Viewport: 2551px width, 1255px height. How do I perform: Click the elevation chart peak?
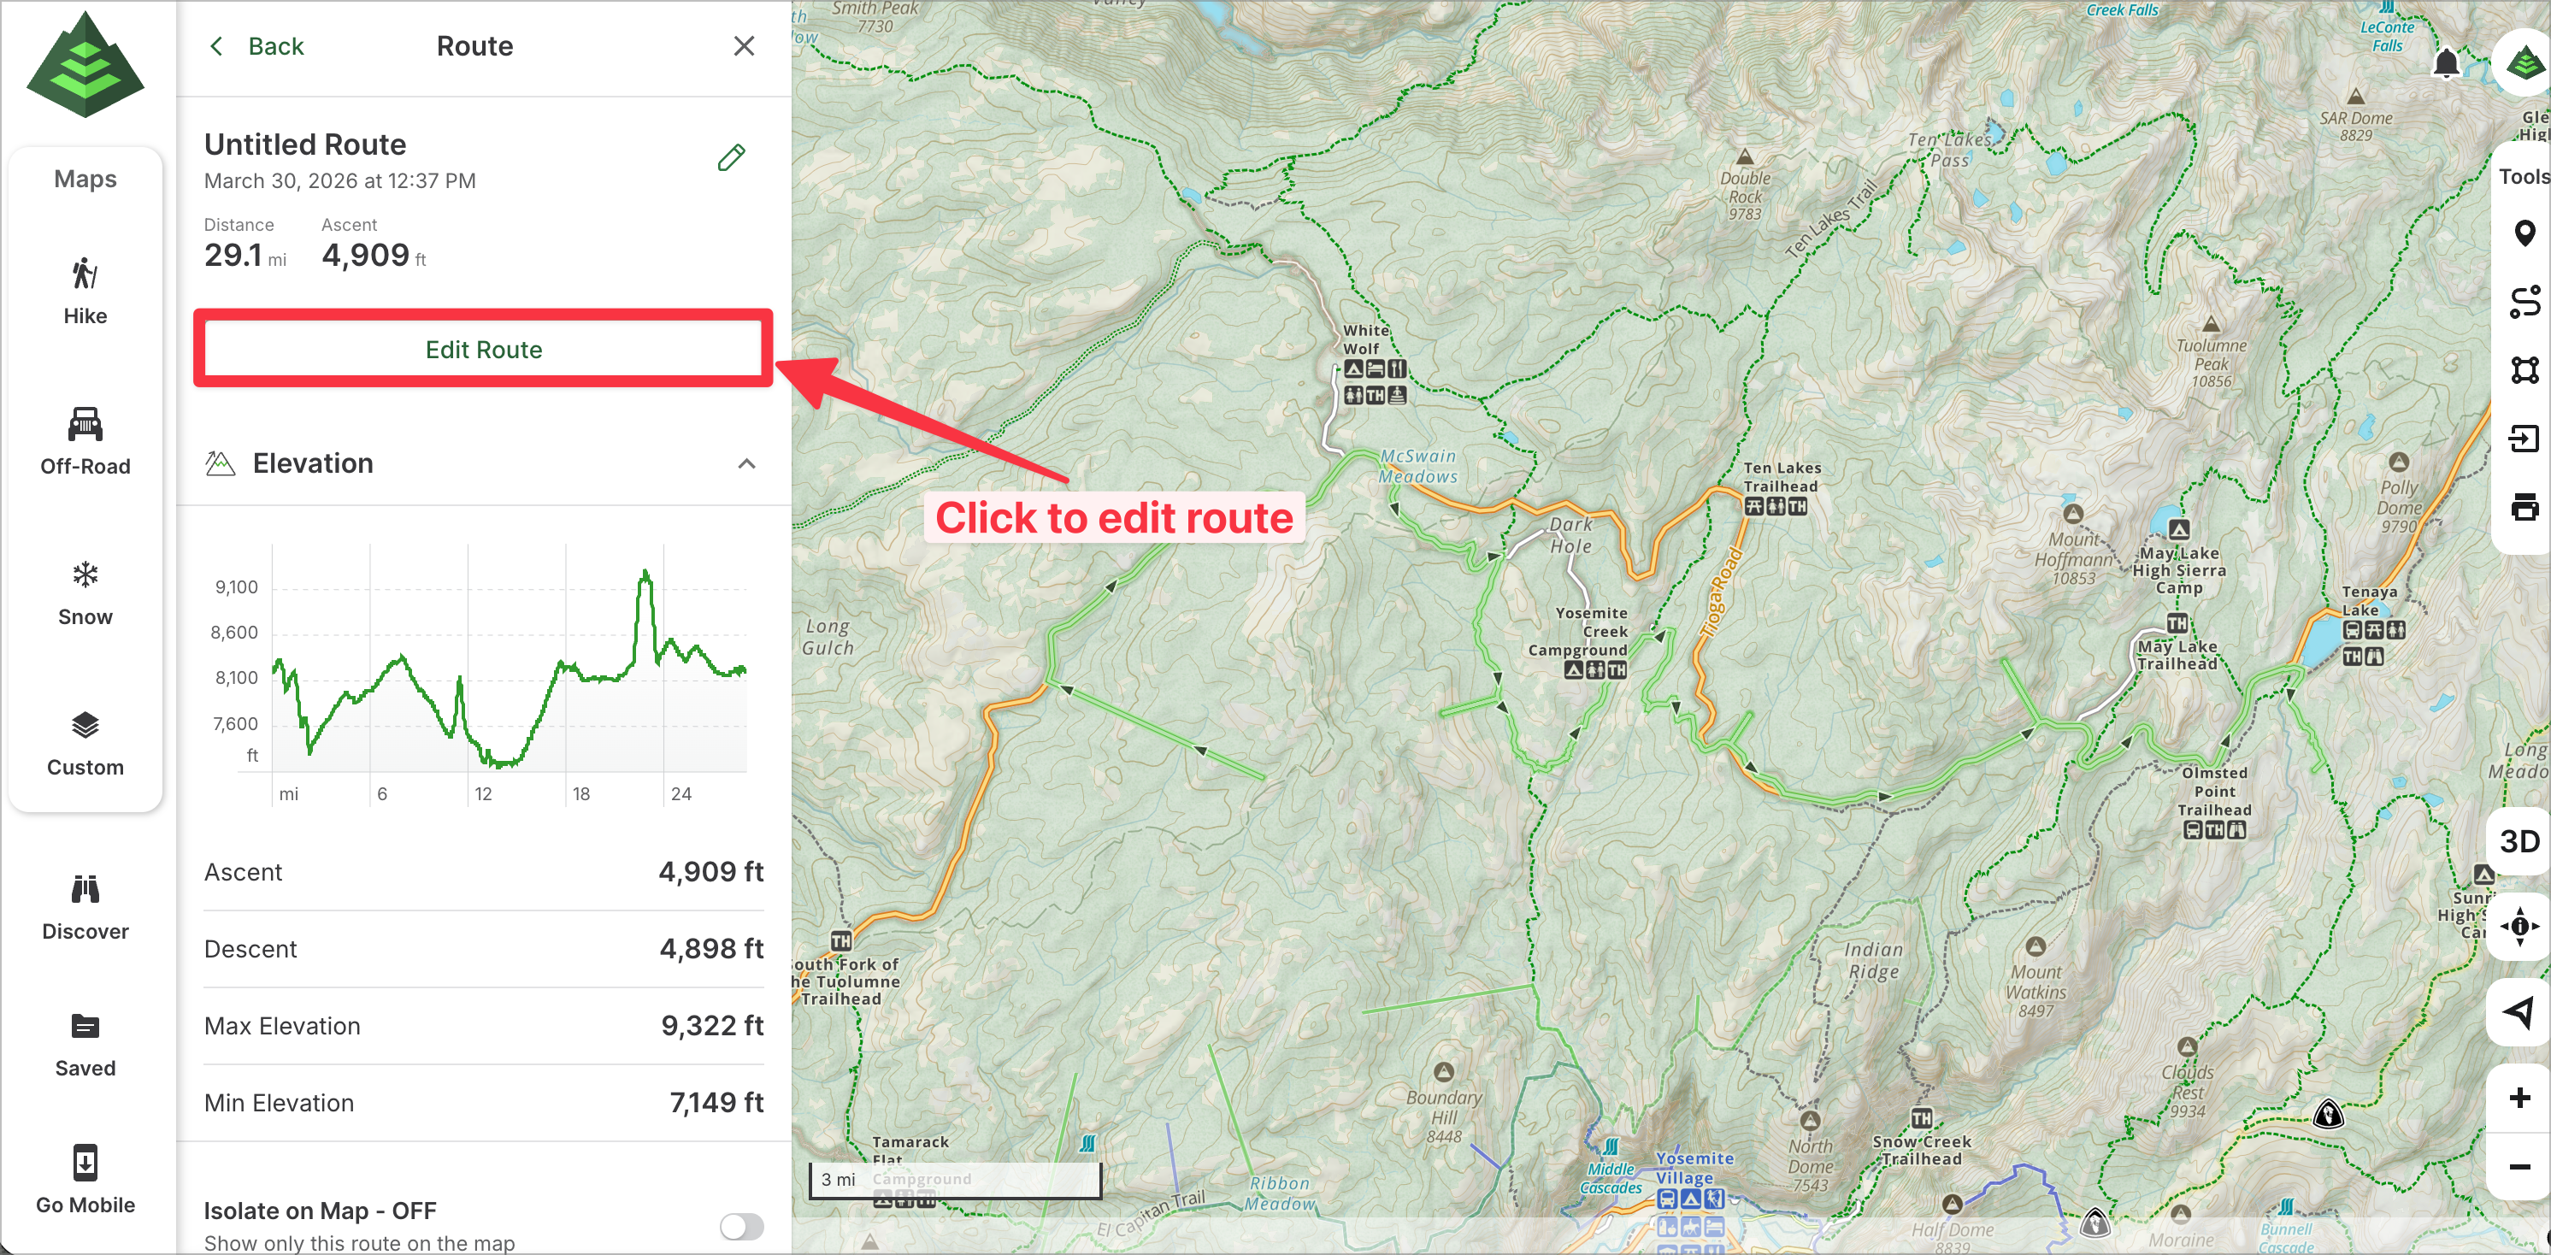coord(645,573)
